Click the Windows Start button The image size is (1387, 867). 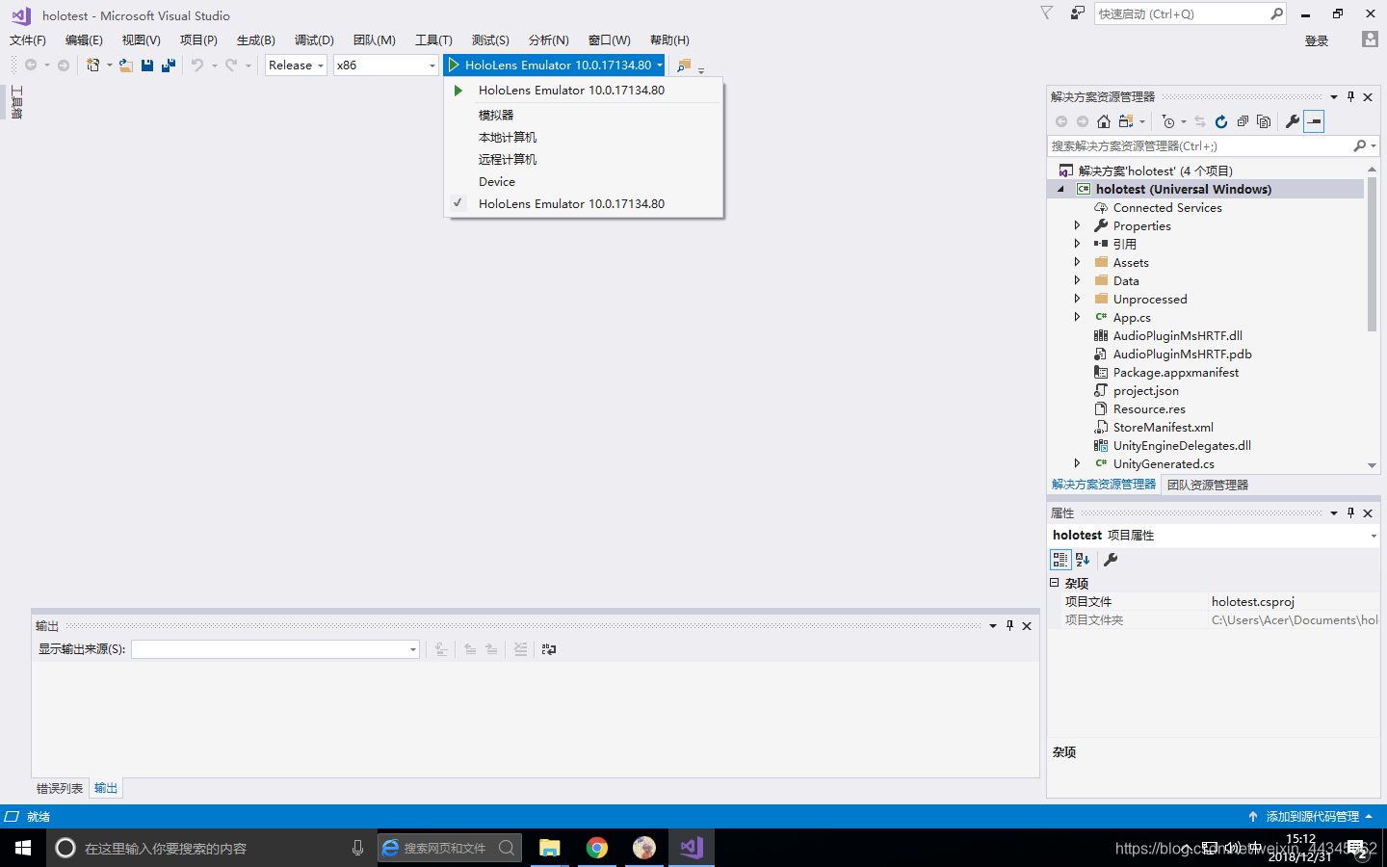(23, 848)
